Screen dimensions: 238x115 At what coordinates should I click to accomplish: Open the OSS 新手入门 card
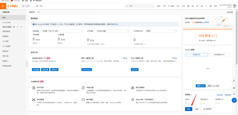pyautogui.click(x=208, y=37)
